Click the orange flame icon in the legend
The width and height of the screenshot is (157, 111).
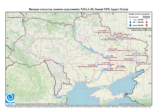147,25
